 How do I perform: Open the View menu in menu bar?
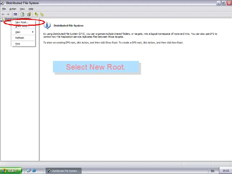point(22,9)
